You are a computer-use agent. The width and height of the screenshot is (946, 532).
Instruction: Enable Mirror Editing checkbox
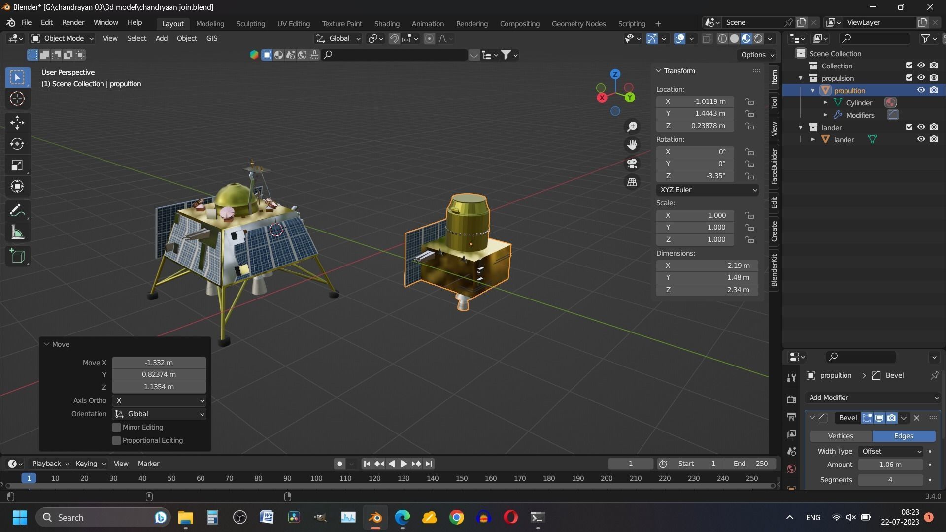coord(117,427)
